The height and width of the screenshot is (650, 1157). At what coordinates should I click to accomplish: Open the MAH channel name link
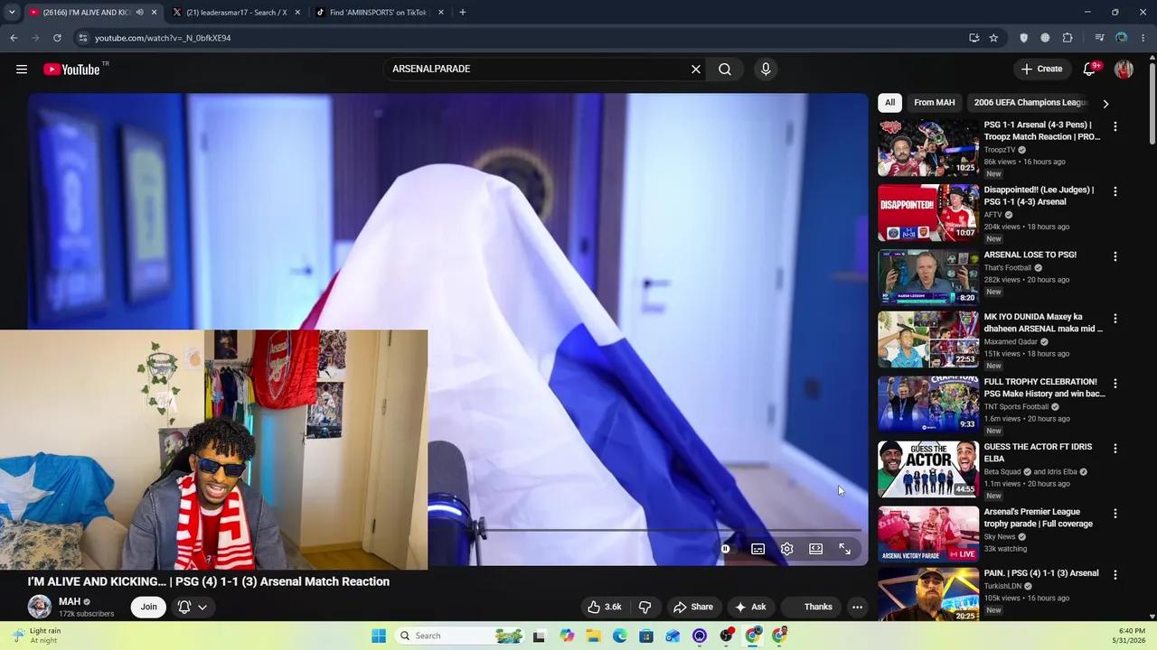(x=70, y=601)
